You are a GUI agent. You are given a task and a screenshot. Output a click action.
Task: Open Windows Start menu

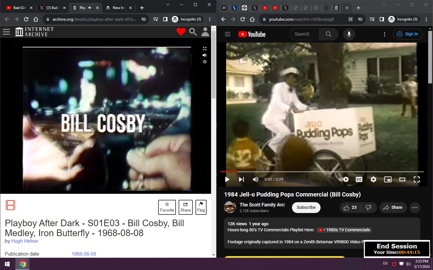click(7, 264)
